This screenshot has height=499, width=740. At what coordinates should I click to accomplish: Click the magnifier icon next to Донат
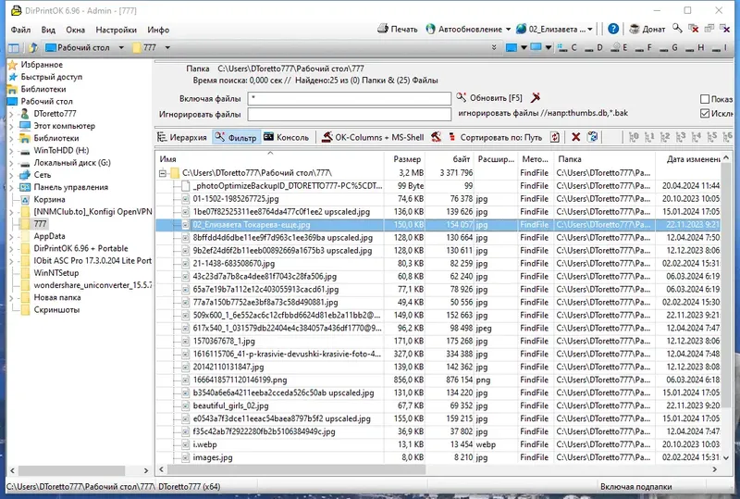point(677,29)
